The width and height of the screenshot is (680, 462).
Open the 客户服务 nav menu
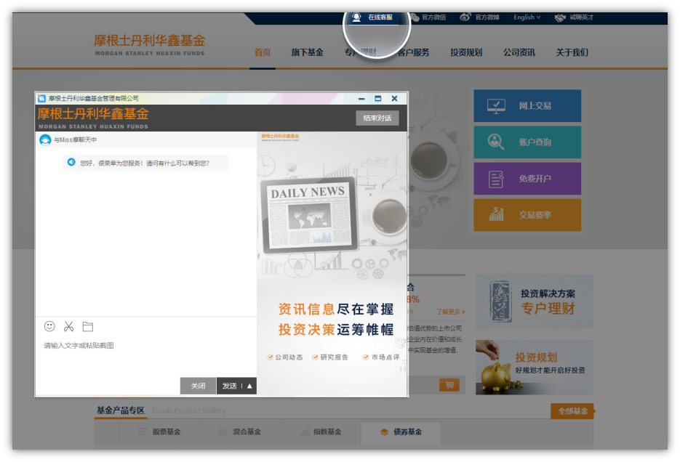[413, 52]
